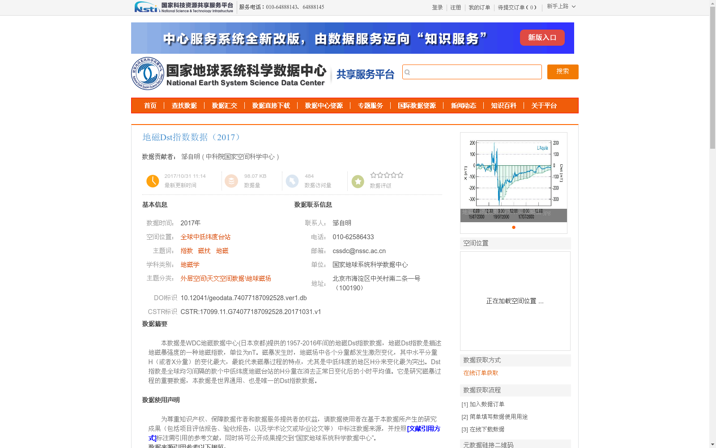The height and width of the screenshot is (448, 716).
Task: Open the 专题服务 menu item
Action: (371, 106)
